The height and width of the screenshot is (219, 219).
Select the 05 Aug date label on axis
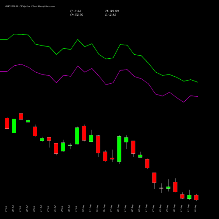point(97,208)
